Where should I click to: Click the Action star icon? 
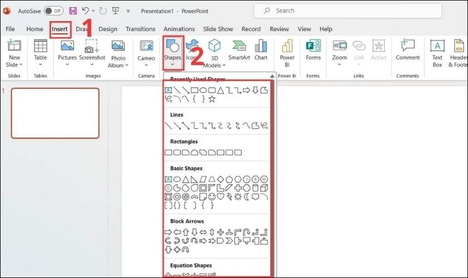[378, 46]
